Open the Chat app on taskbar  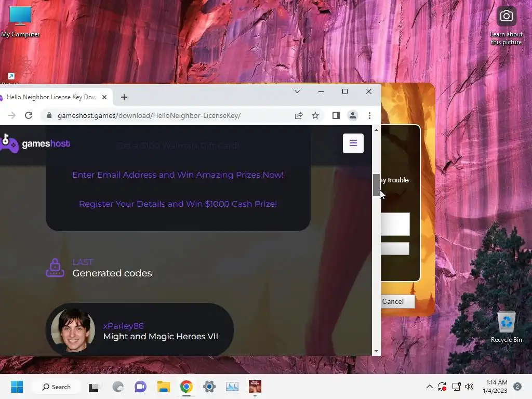click(x=140, y=387)
